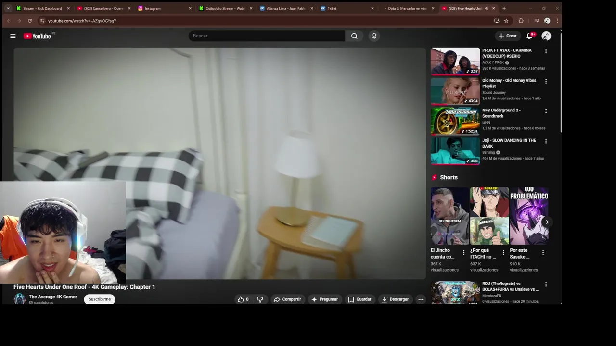Open options for PROK FT AYAX video

[546, 51]
